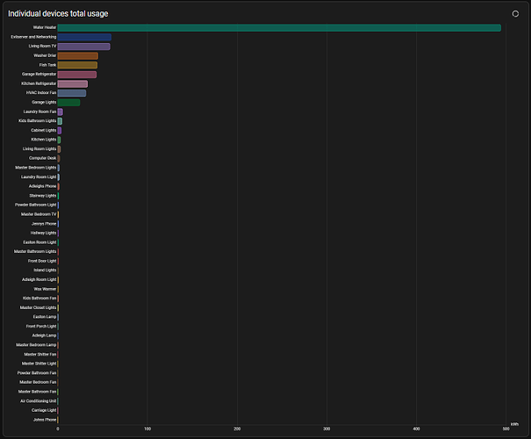Image resolution: width=531 pixels, height=439 pixels.
Task: Click the 'kWh' axis unit label
Action: (514, 424)
